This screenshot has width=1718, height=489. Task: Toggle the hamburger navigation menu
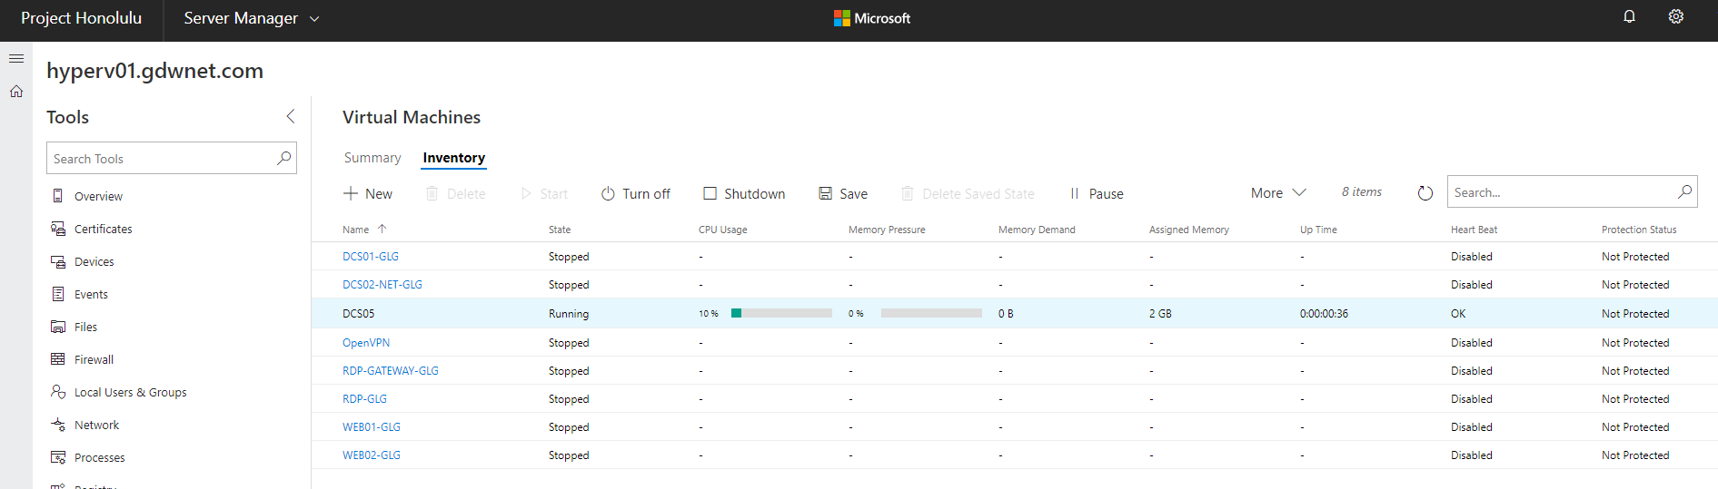coord(16,58)
